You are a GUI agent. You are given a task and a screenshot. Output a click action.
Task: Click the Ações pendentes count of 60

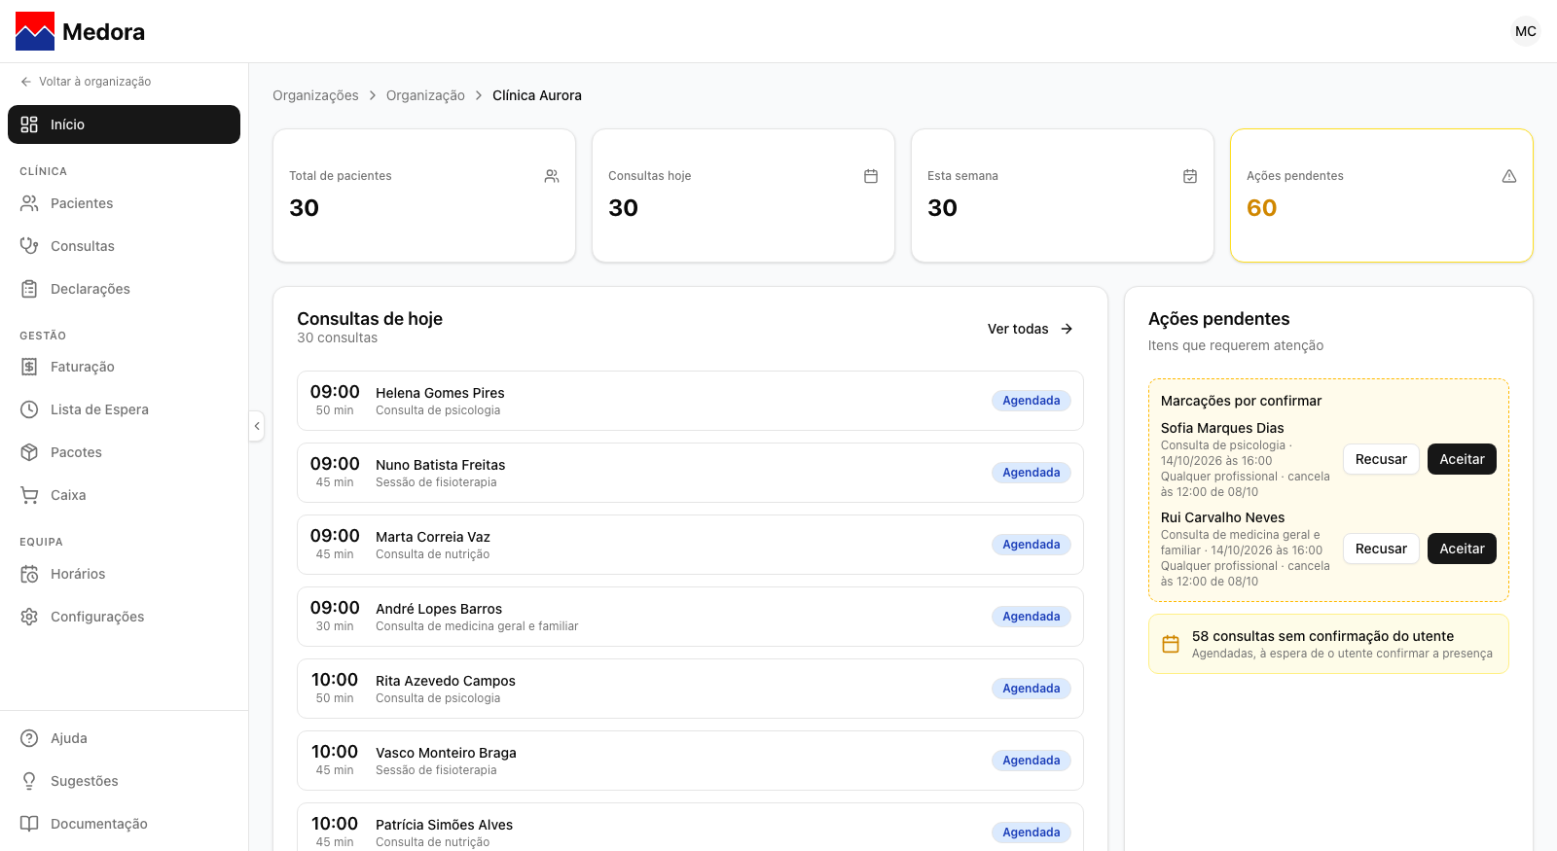pos(1261,208)
